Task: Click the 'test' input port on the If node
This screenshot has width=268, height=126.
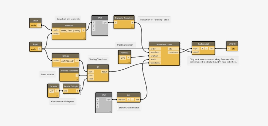Action: point(91,72)
